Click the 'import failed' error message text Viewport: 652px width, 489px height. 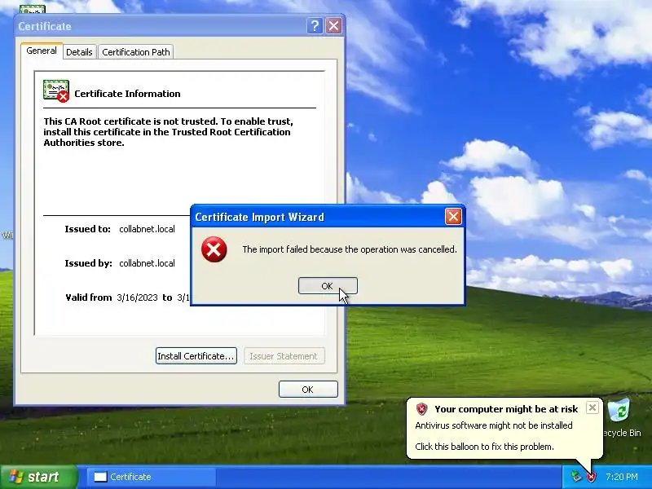(350, 249)
